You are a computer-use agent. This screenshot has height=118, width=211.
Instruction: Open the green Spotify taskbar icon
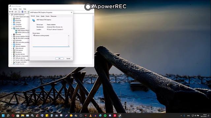(x=105, y=115)
